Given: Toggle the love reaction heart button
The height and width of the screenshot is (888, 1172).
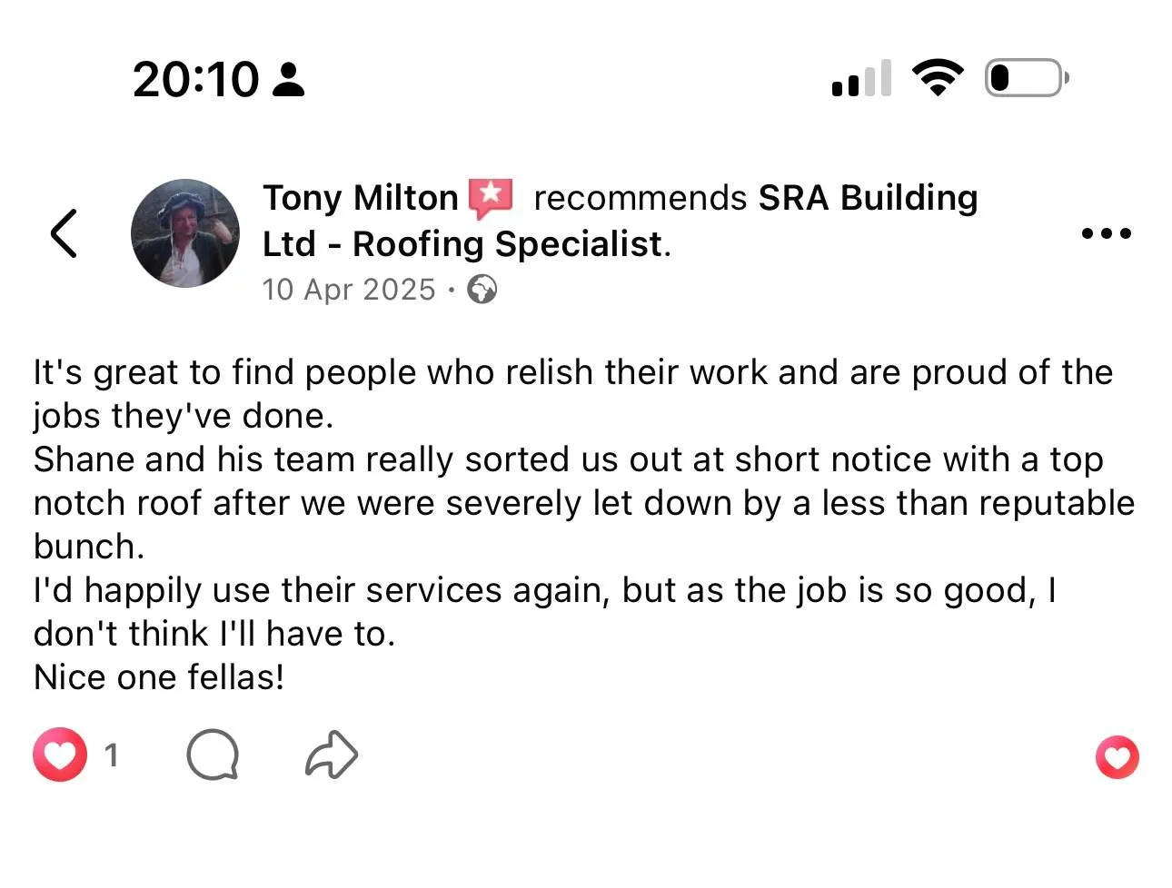Looking at the screenshot, I should tap(1117, 757).
